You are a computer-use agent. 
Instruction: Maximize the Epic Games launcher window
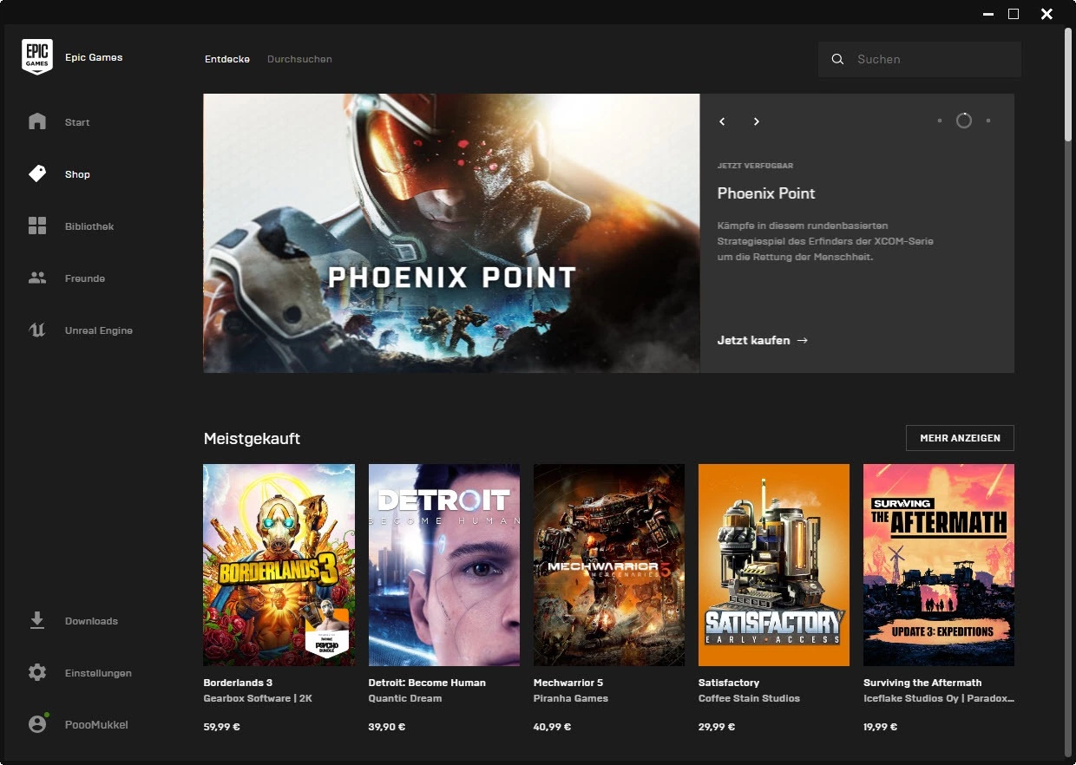point(1014,14)
